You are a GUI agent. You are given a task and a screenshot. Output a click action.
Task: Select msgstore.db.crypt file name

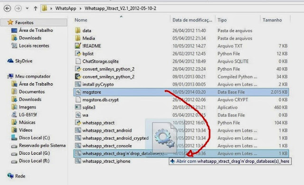click(x=100, y=100)
